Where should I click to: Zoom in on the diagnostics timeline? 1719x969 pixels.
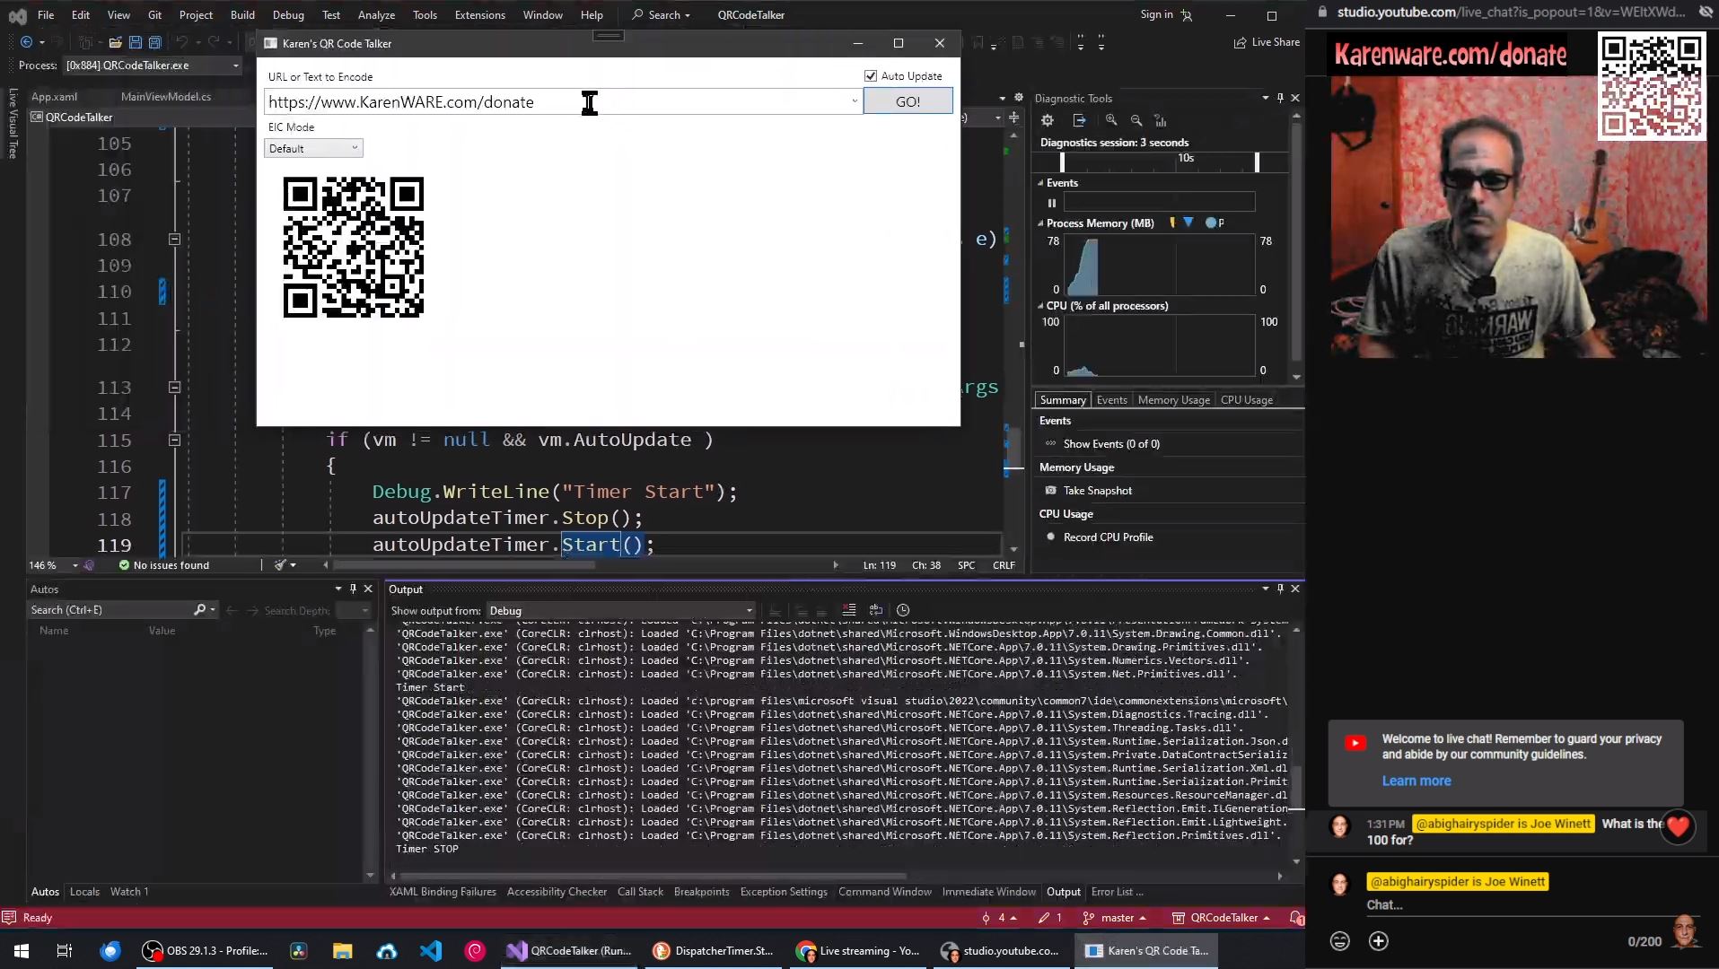(x=1112, y=120)
